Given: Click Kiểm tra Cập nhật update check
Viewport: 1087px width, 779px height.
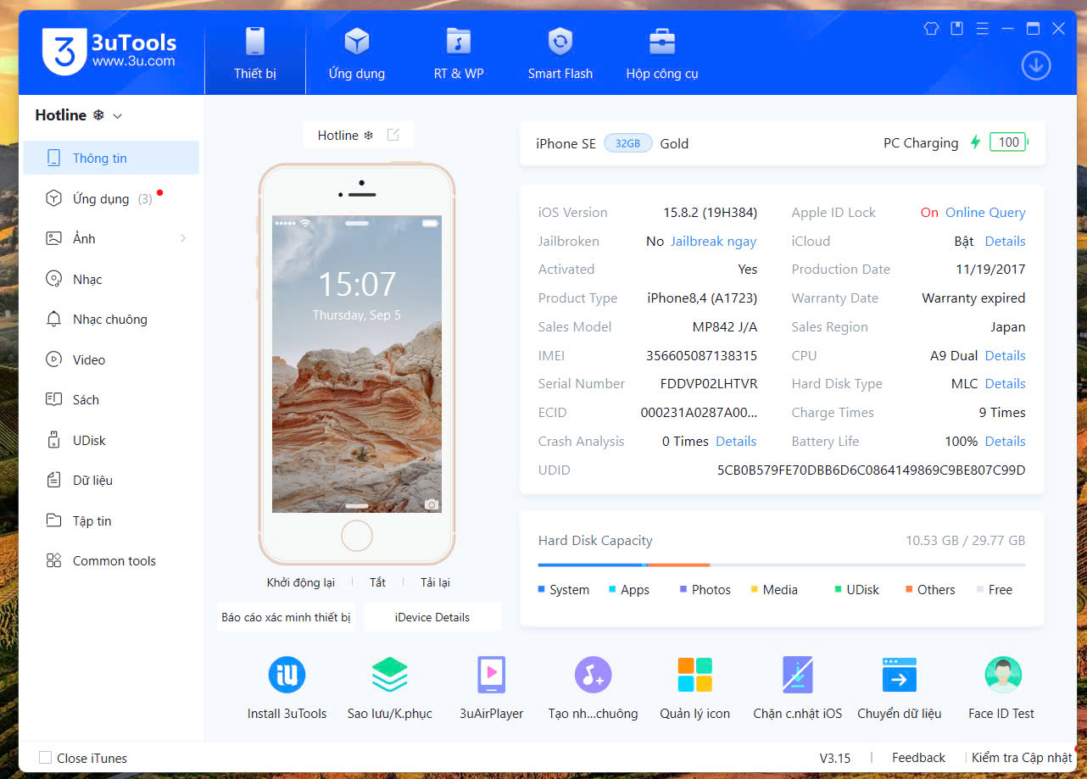Looking at the screenshot, I should point(1022,758).
